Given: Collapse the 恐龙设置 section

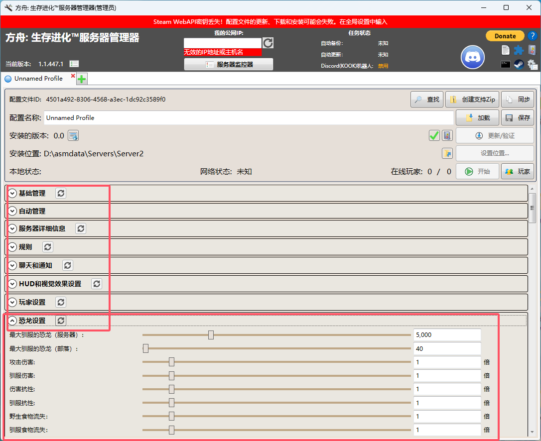Looking at the screenshot, I should point(13,321).
